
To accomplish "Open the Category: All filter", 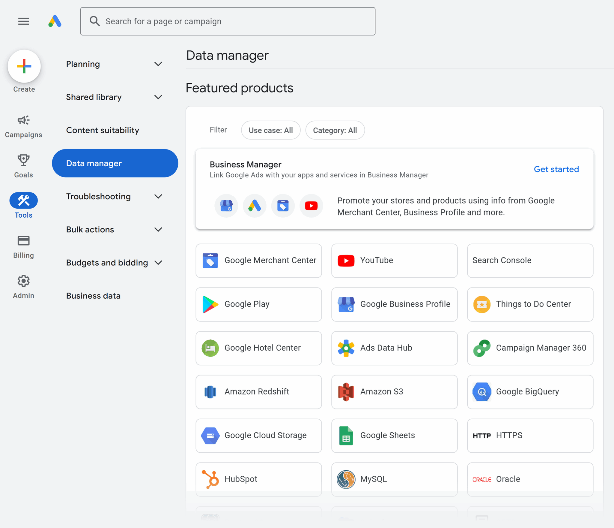I will [x=335, y=130].
